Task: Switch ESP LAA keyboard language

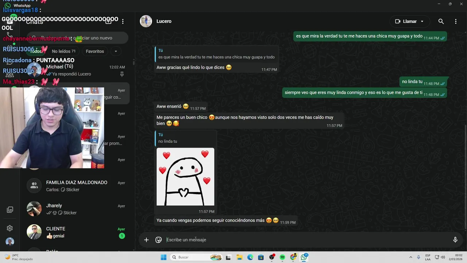Action: coord(428,257)
